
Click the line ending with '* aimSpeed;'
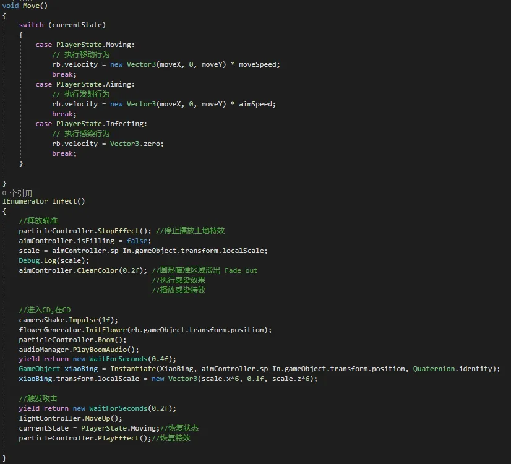pos(164,104)
